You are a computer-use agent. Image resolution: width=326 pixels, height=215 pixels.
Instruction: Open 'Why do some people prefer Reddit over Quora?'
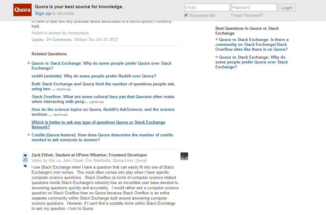(x=94, y=76)
